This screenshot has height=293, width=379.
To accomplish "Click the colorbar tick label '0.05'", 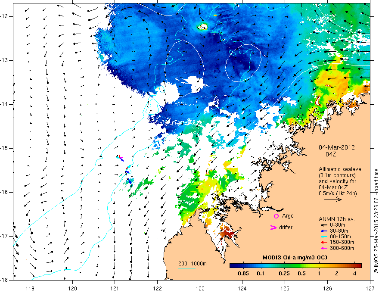I will [x=243, y=274].
